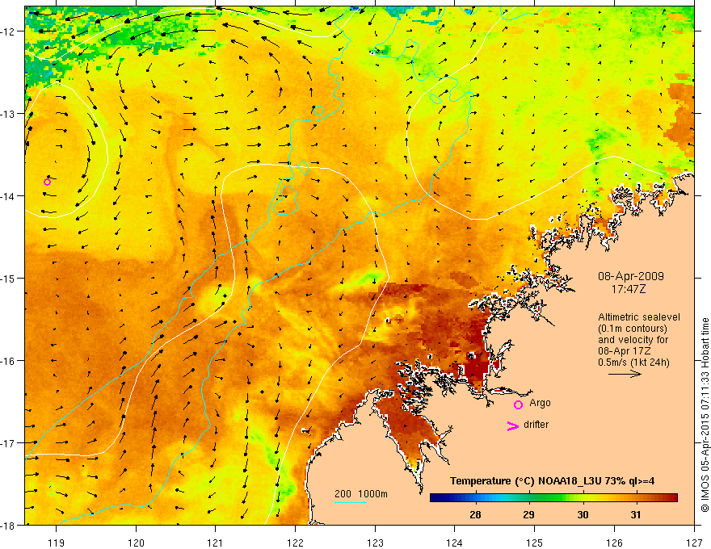Click the '31' color bar label

point(636,514)
